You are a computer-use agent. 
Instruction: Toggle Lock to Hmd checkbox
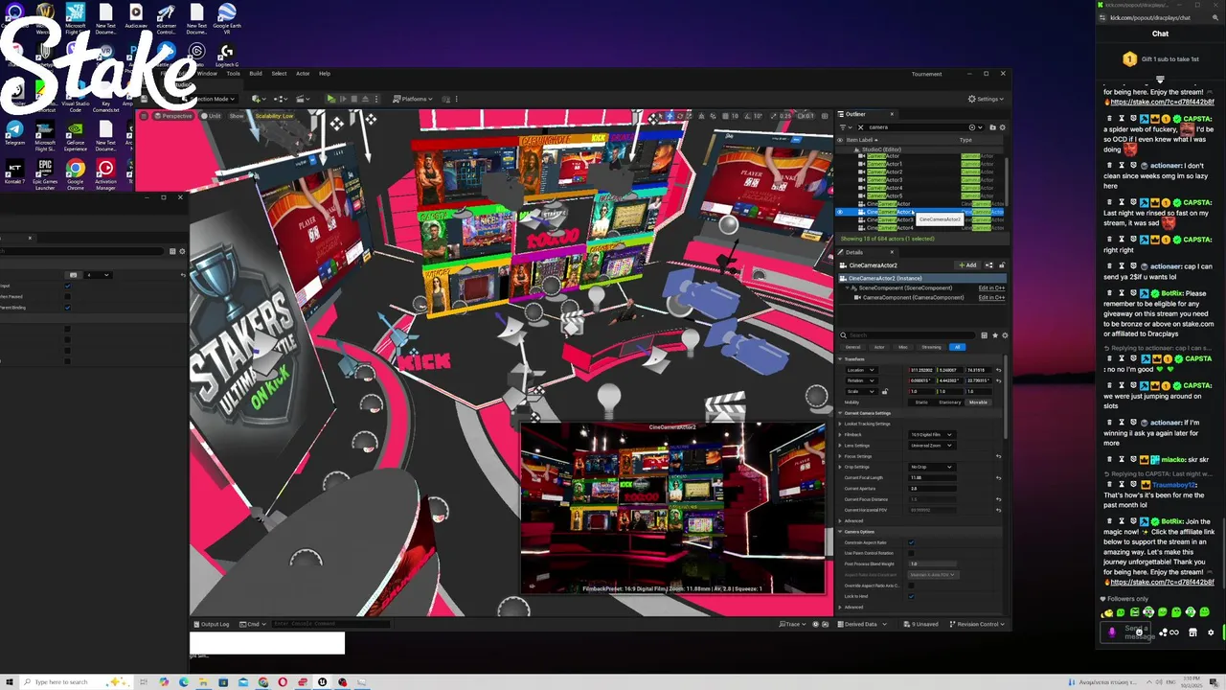[911, 596]
